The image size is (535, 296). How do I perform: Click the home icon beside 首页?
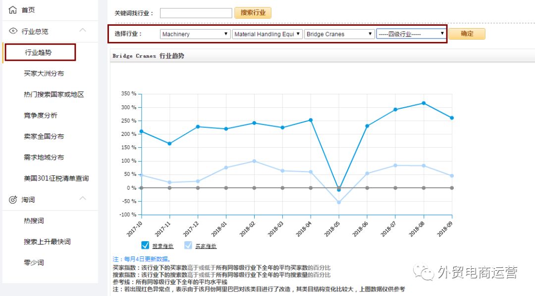(x=12, y=10)
